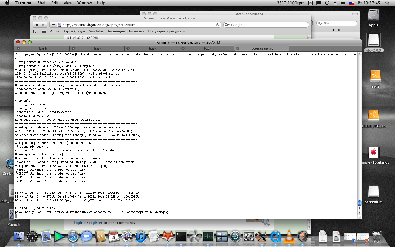Open the Википедия bookmark

point(116,31)
